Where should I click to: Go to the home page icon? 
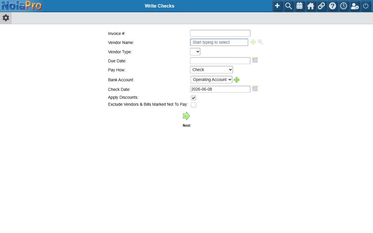(311, 6)
